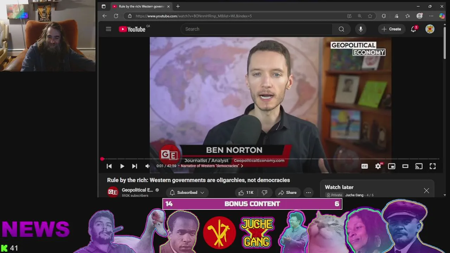Viewport: 450px width, 253px height.
Task: Toggle closed captions
Action: tap(365, 166)
